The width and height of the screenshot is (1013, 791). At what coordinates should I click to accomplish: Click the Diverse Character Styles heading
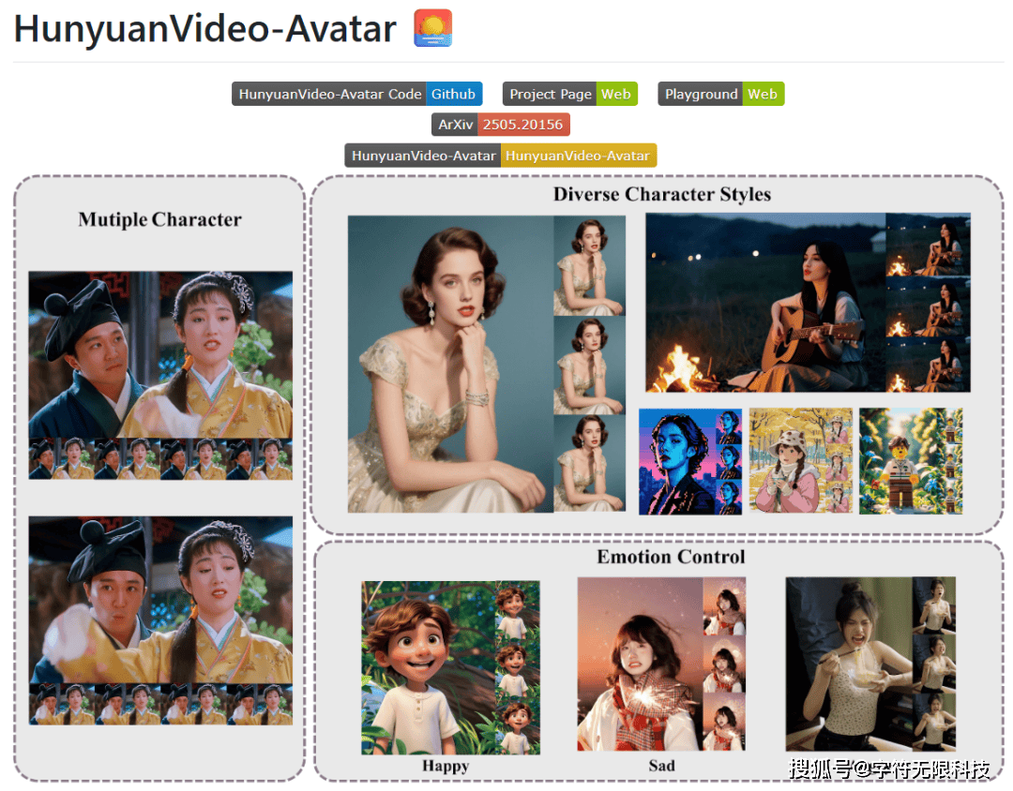point(661,194)
